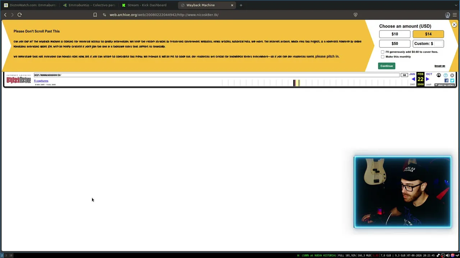The height and width of the screenshot is (258, 460).
Task: Select workspace 3 in the status bar
Action: (x=6, y=255)
